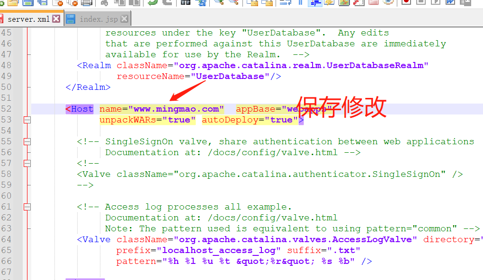Image resolution: width=483 pixels, height=280 pixels.
Task: Click line number 64 in the margin
Action: click(x=6, y=239)
